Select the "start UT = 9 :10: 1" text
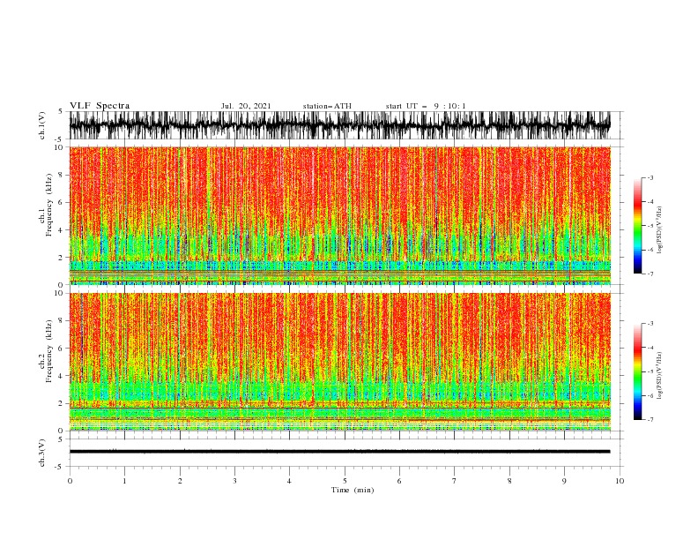This screenshot has height=540, width=698. [x=426, y=106]
